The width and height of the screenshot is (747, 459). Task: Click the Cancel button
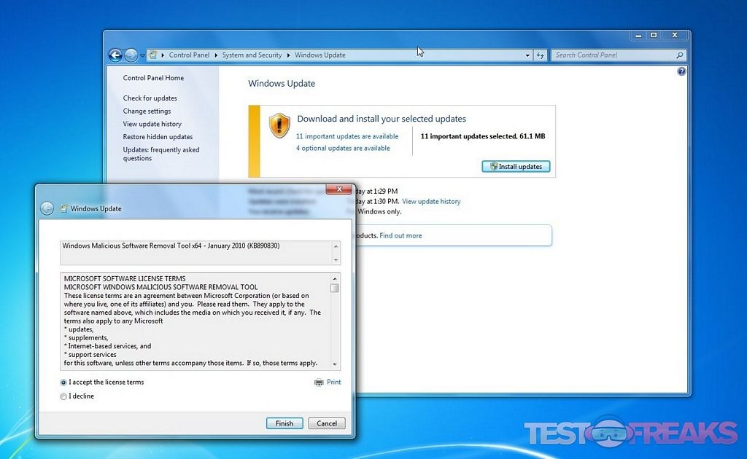327,423
